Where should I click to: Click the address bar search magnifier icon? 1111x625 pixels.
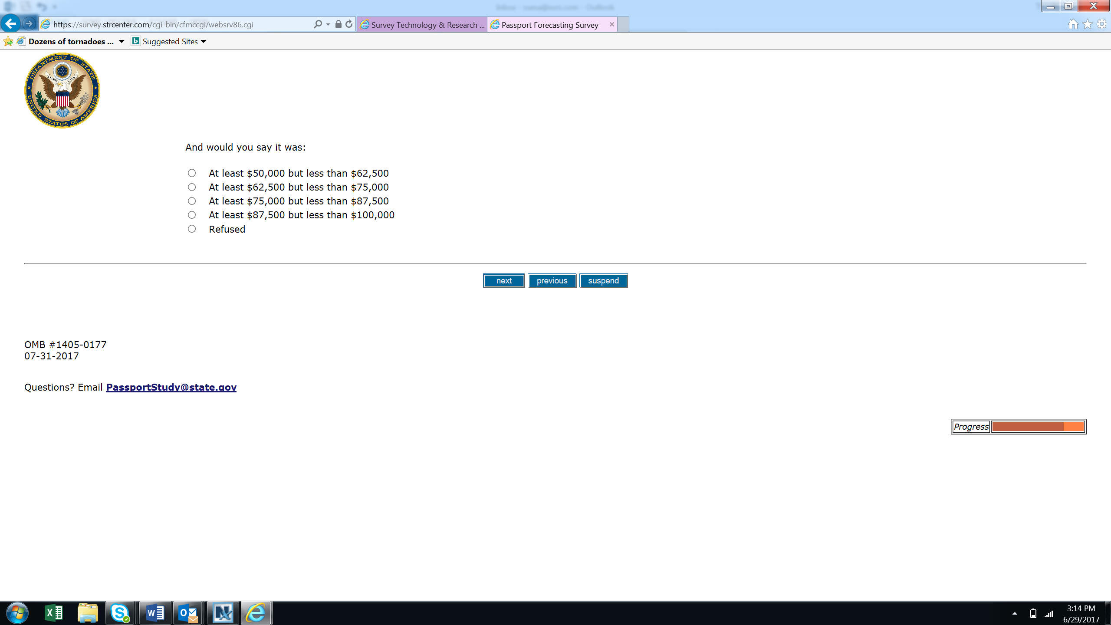318,24
